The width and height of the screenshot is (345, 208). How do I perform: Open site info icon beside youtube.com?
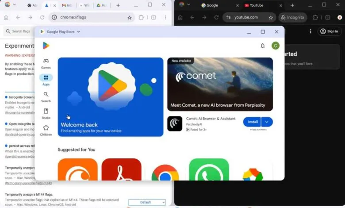tap(228, 17)
